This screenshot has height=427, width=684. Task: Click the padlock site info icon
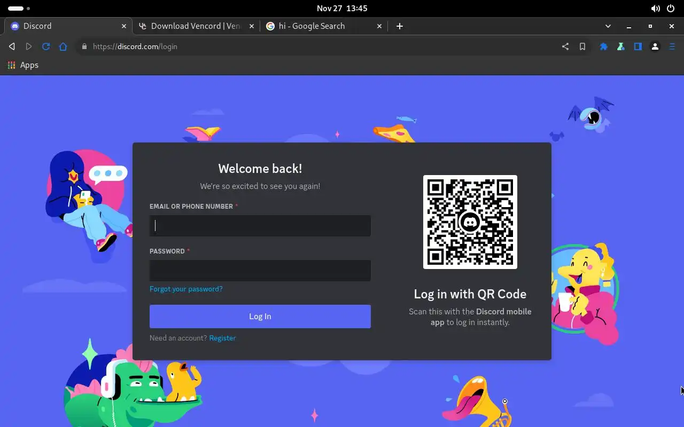84,46
